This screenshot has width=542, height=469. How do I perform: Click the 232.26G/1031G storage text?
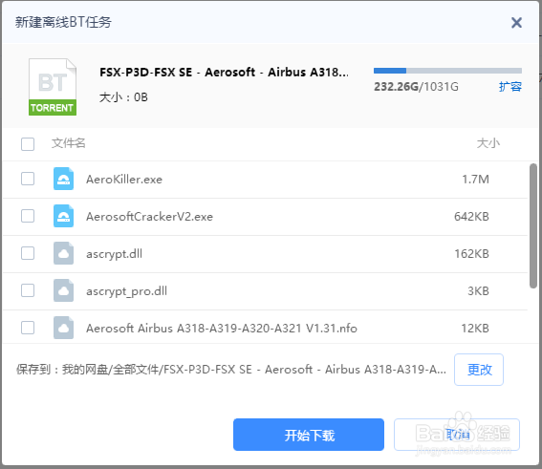(x=416, y=87)
